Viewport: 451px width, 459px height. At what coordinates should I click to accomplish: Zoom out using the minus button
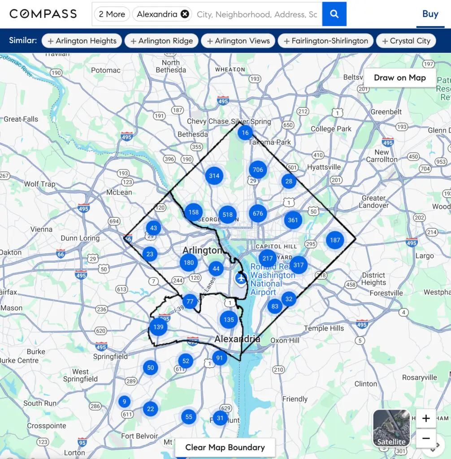coord(426,438)
